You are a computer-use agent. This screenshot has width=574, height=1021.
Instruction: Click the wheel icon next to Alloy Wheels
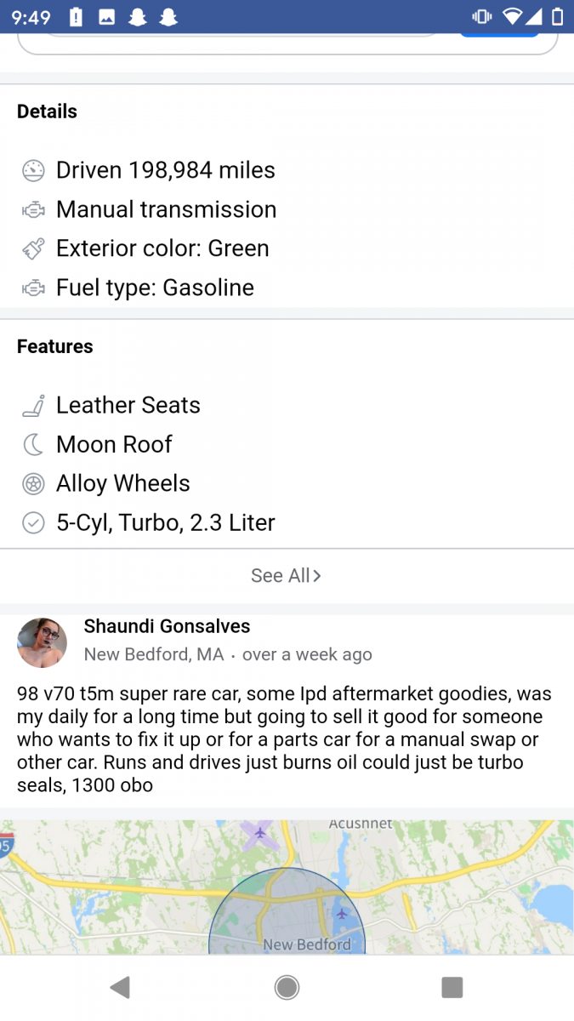[x=32, y=483]
